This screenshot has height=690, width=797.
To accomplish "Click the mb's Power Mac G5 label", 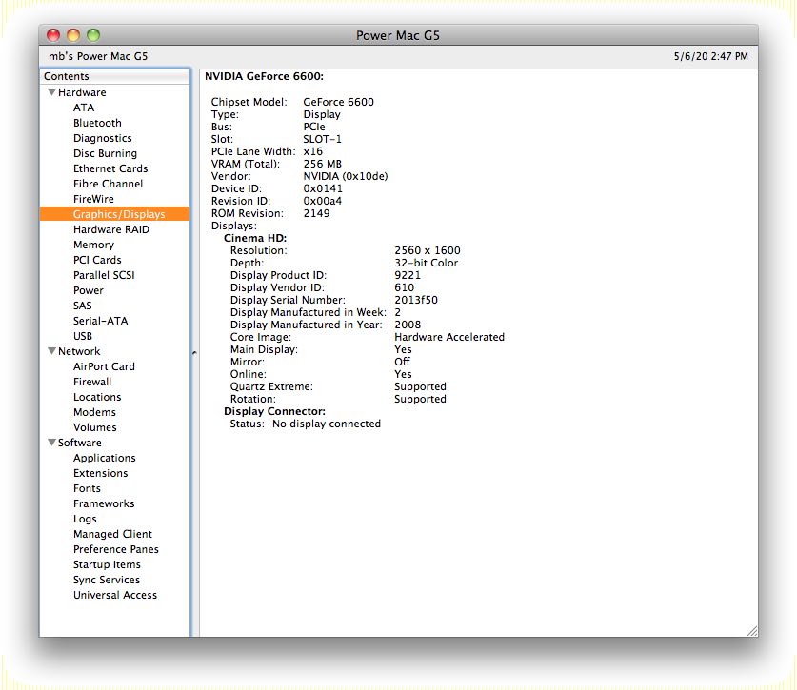I will click(98, 56).
